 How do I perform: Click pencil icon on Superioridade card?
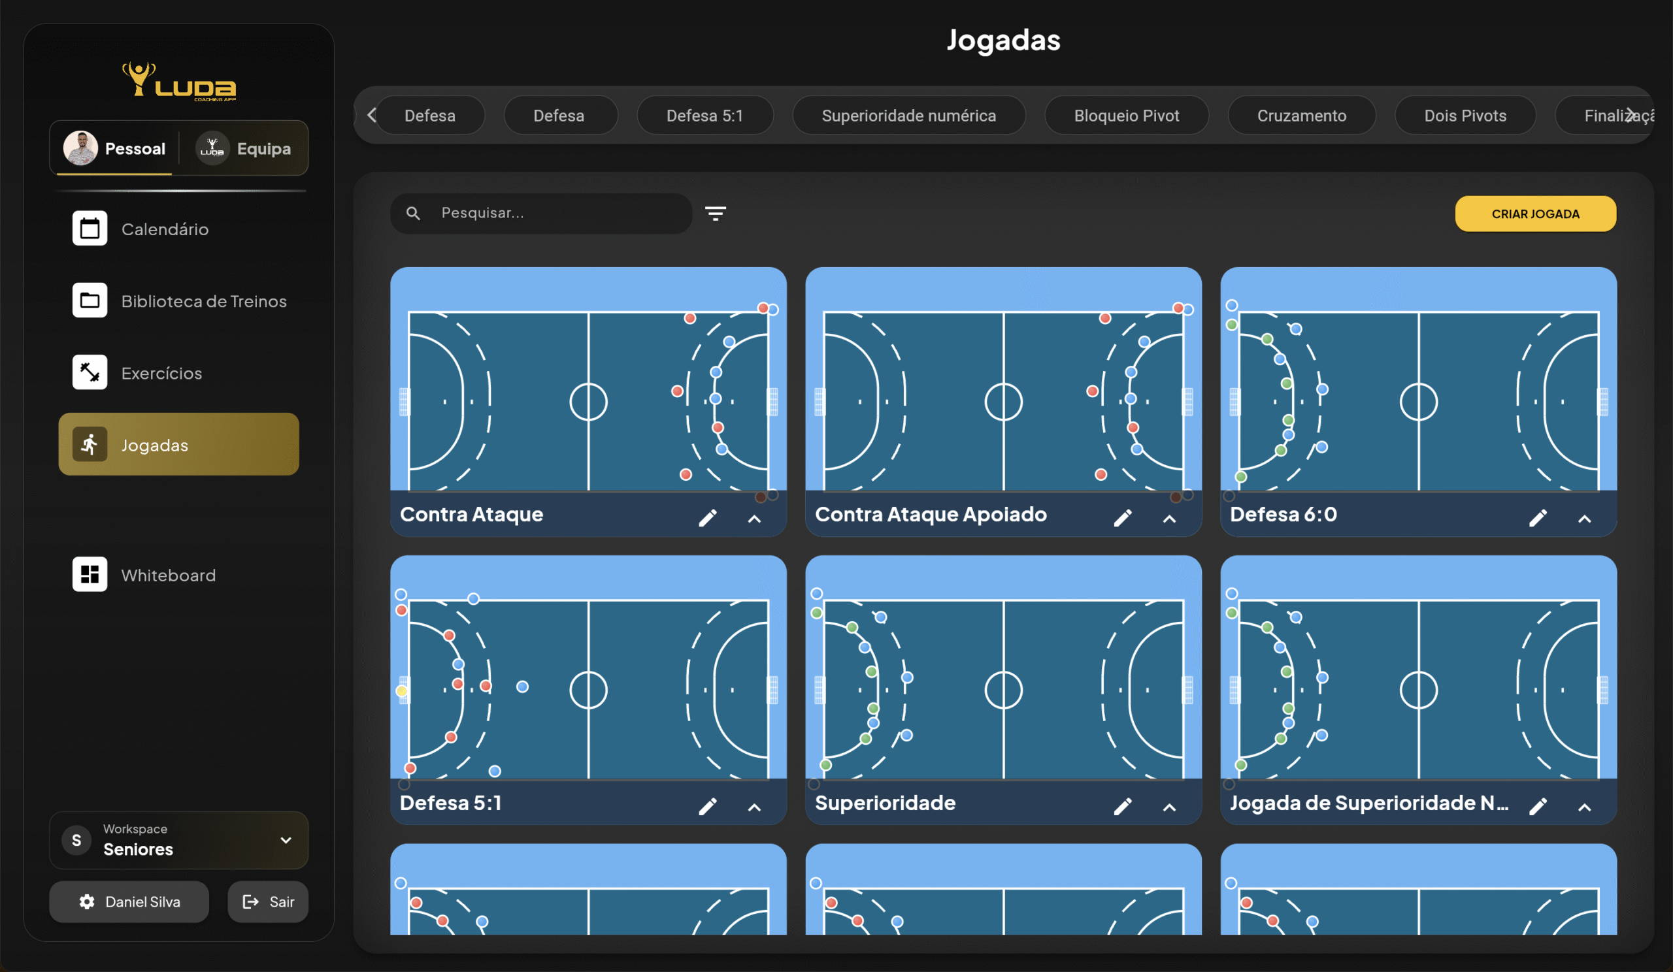click(x=1123, y=806)
